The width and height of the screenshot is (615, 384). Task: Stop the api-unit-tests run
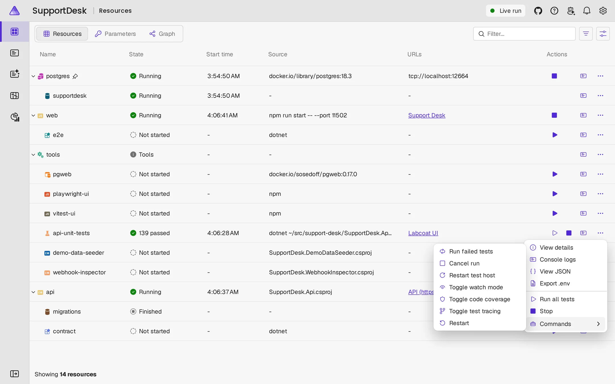coord(569,233)
